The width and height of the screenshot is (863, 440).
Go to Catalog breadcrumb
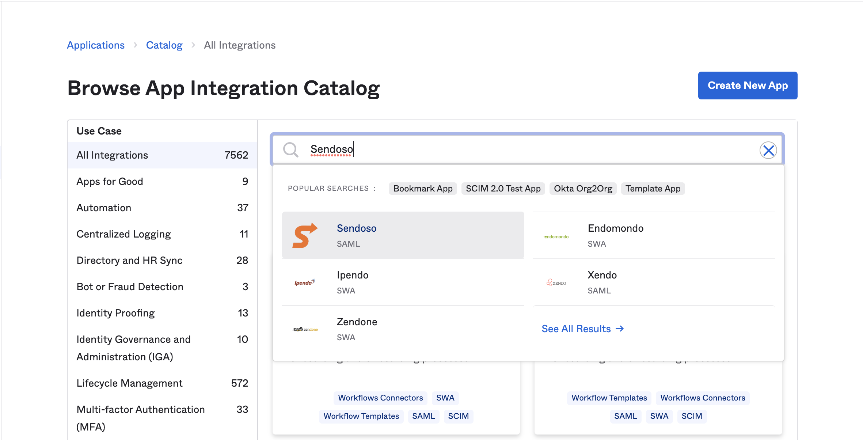coord(164,45)
